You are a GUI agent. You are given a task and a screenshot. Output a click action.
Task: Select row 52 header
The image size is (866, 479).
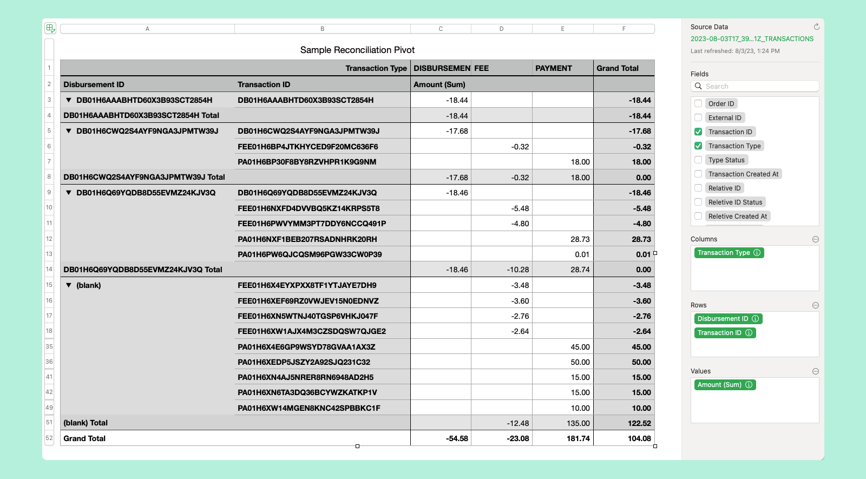(49, 438)
